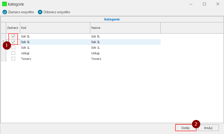
Task: Click the green Kategorie window icon
Action: click(4, 4)
